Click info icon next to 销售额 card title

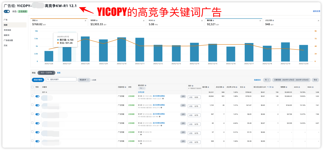click(97, 20)
